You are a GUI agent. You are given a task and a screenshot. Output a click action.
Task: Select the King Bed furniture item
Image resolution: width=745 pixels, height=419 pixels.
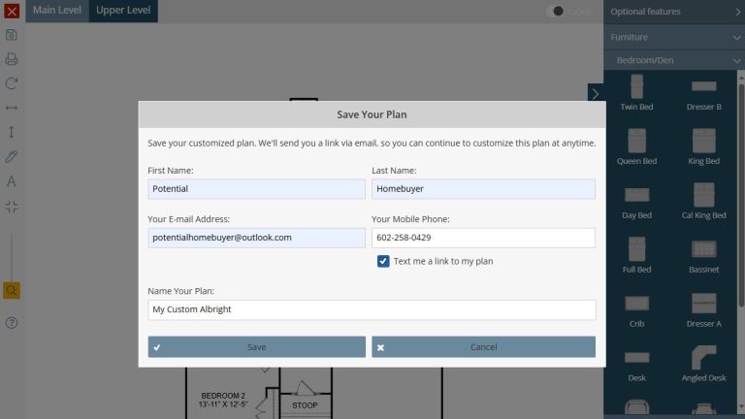click(703, 146)
